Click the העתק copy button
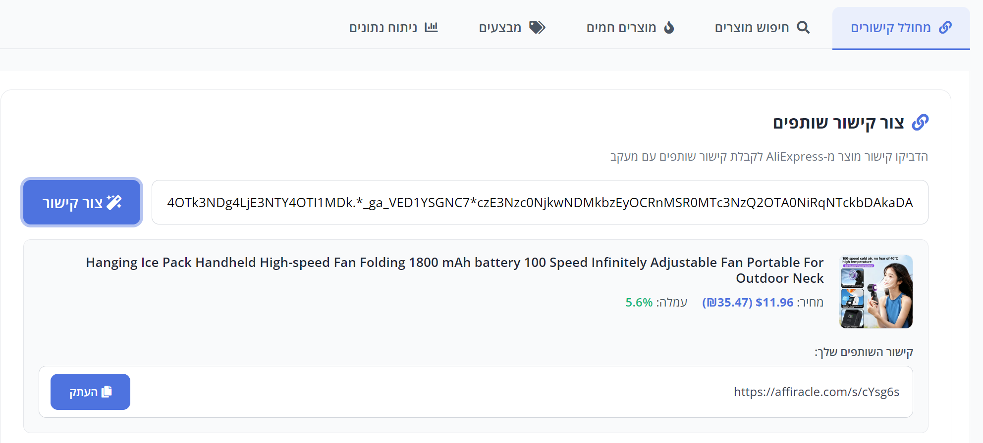The width and height of the screenshot is (983, 443). [90, 392]
